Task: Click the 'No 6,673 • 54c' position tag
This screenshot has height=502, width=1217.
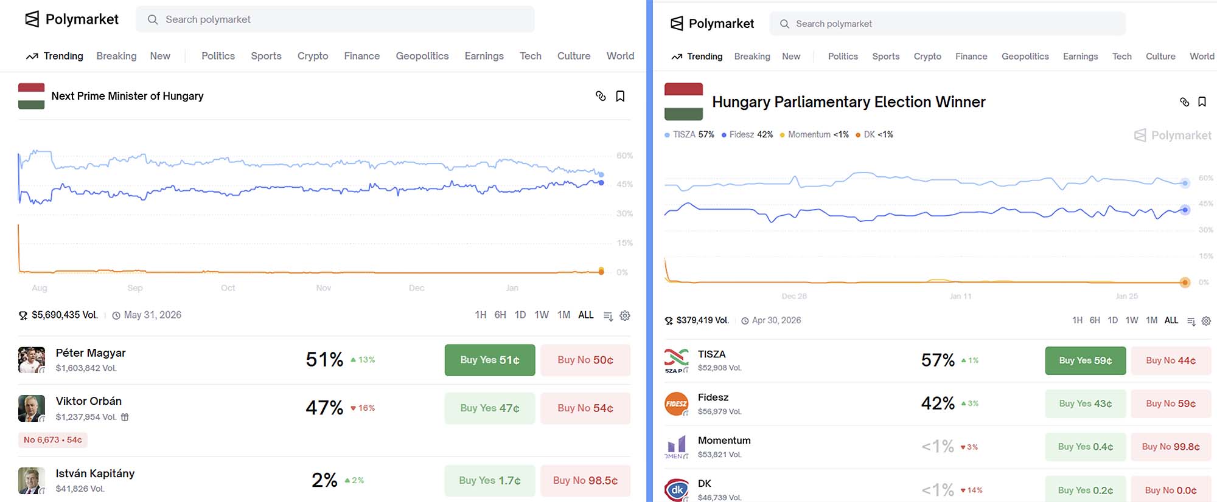Action: click(53, 440)
